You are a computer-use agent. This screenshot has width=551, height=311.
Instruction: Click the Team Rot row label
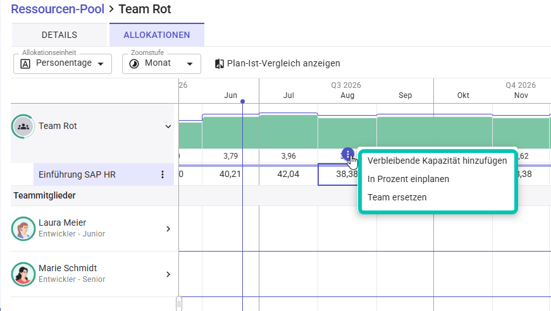(58, 126)
